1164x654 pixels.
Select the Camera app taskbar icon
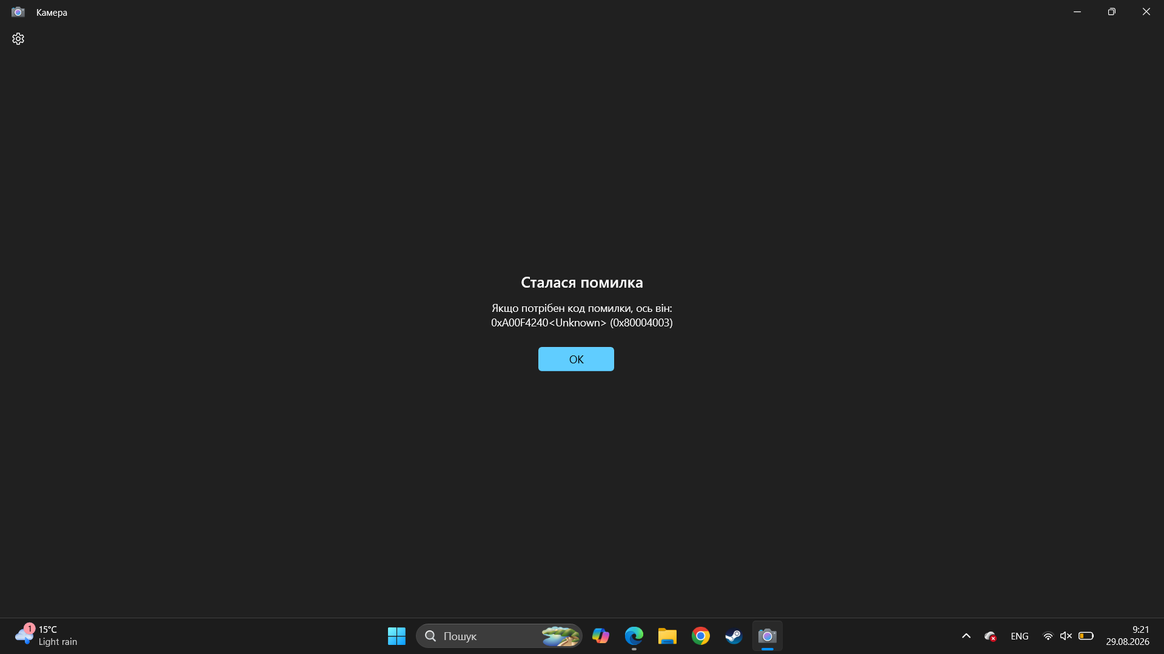(767, 636)
